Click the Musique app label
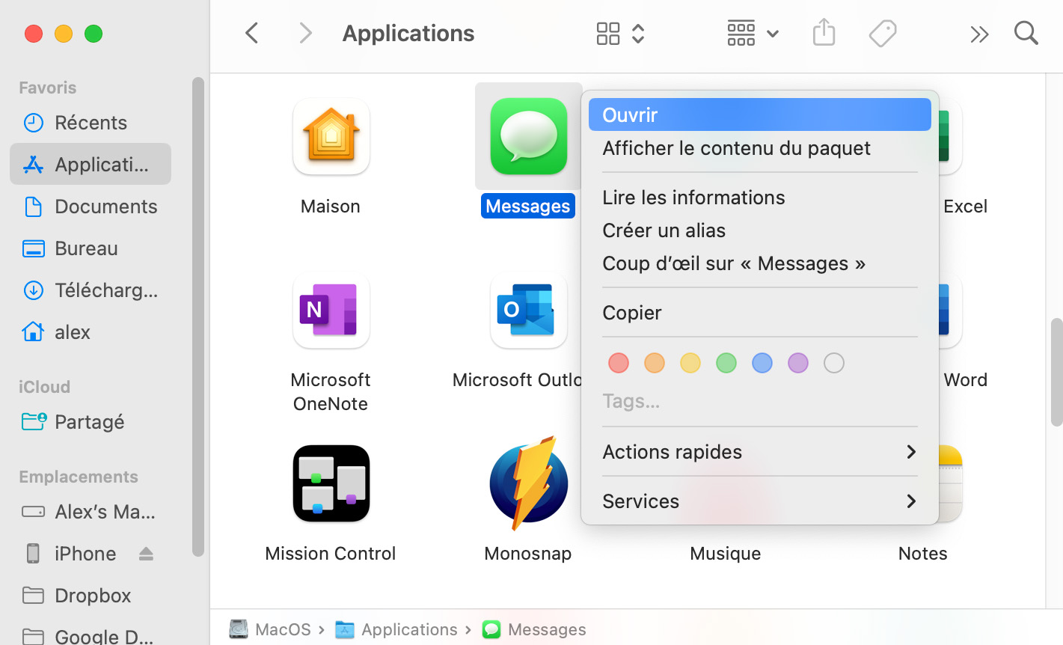1063x645 pixels. tap(726, 554)
